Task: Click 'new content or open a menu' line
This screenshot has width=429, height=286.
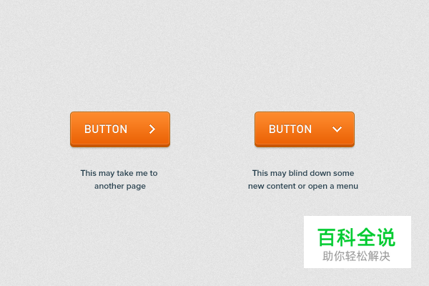Action: coord(303,186)
